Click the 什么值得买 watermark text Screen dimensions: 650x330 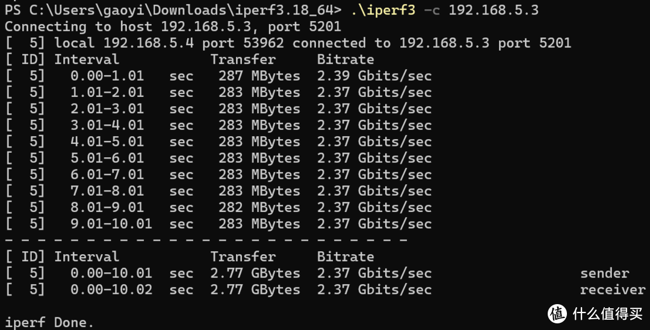[x=608, y=313]
